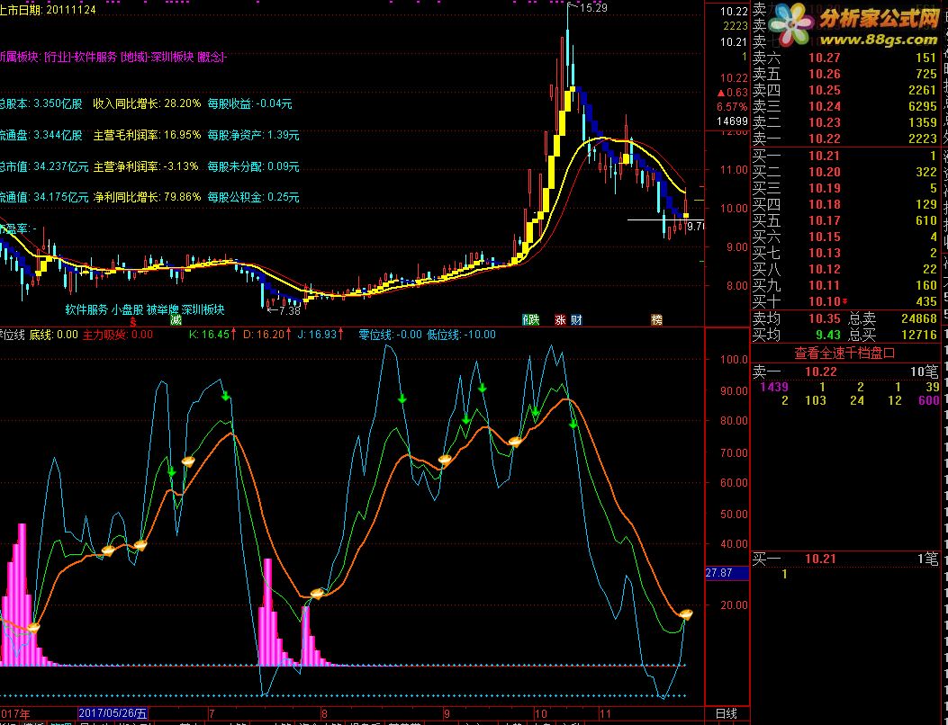Screen dimensions: 948x725
Task: Click the 买五 10.17 bid row
Action: 844,220
